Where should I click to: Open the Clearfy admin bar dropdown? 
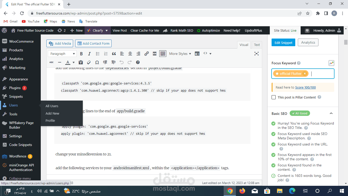pyautogui.click(x=98, y=30)
